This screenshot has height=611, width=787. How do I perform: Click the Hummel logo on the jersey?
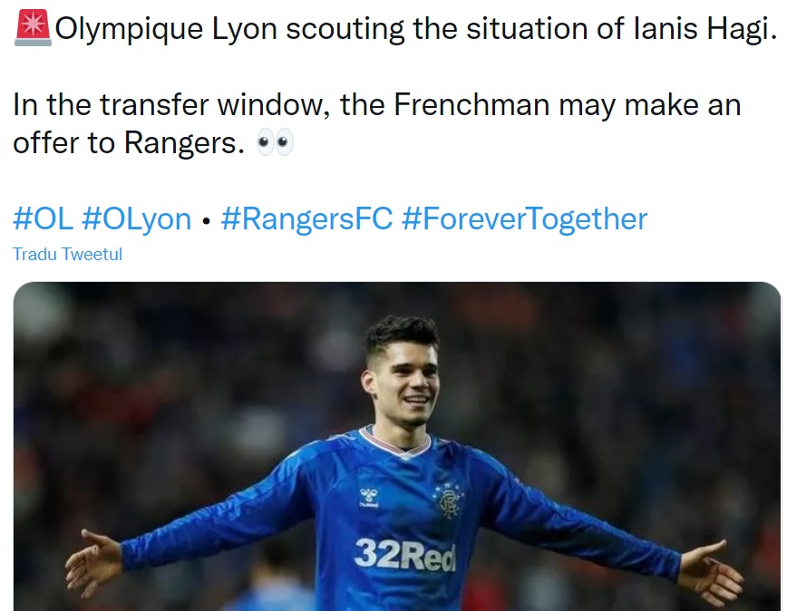[369, 497]
